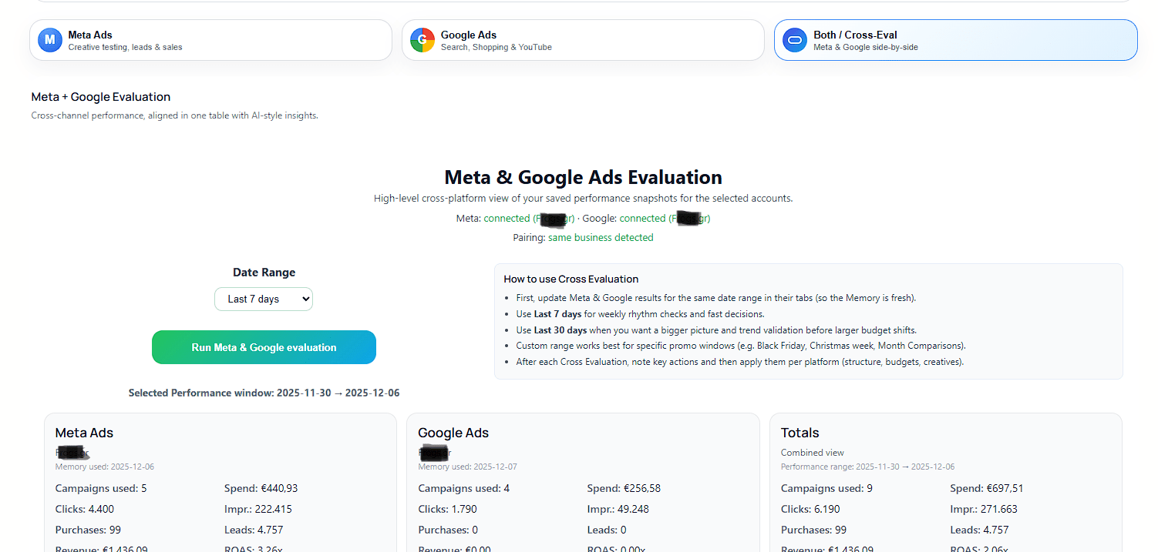Click the 'Cross-channel performance' subtitle text

tap(174, 115)
